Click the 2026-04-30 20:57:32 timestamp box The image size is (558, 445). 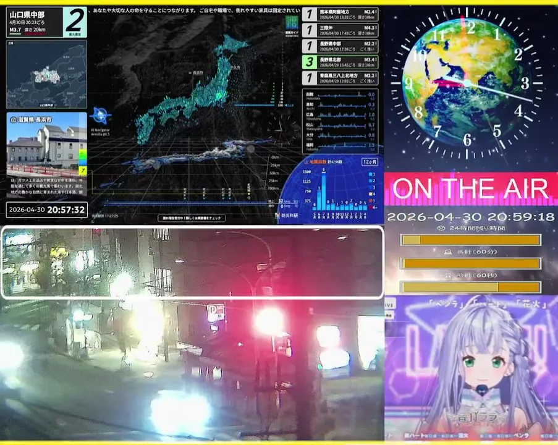(47, 210)
